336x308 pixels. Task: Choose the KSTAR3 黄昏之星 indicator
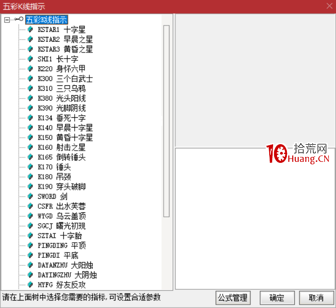[x=65, y=49]
